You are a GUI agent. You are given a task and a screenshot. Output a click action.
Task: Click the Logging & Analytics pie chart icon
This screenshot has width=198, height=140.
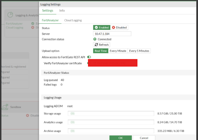10,15
